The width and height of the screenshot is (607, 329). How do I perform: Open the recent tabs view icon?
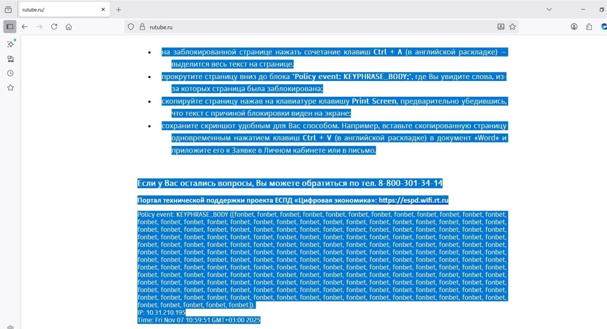[8, 10]
